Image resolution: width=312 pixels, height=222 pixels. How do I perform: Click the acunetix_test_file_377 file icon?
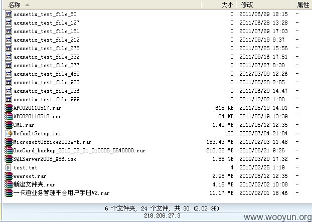[x=9, y=65]
